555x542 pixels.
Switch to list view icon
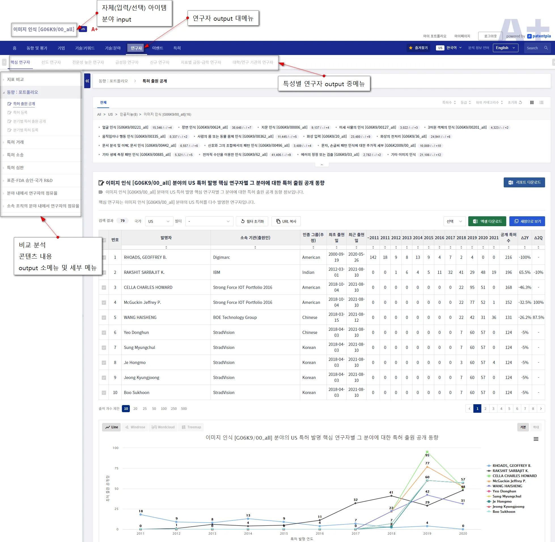click(541, 103)
